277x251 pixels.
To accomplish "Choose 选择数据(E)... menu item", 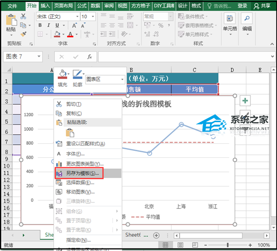I will (x=88, y=182).
